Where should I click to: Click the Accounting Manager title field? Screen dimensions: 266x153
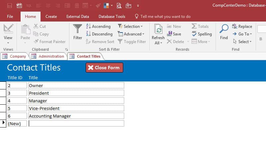(x=76, y=116)
